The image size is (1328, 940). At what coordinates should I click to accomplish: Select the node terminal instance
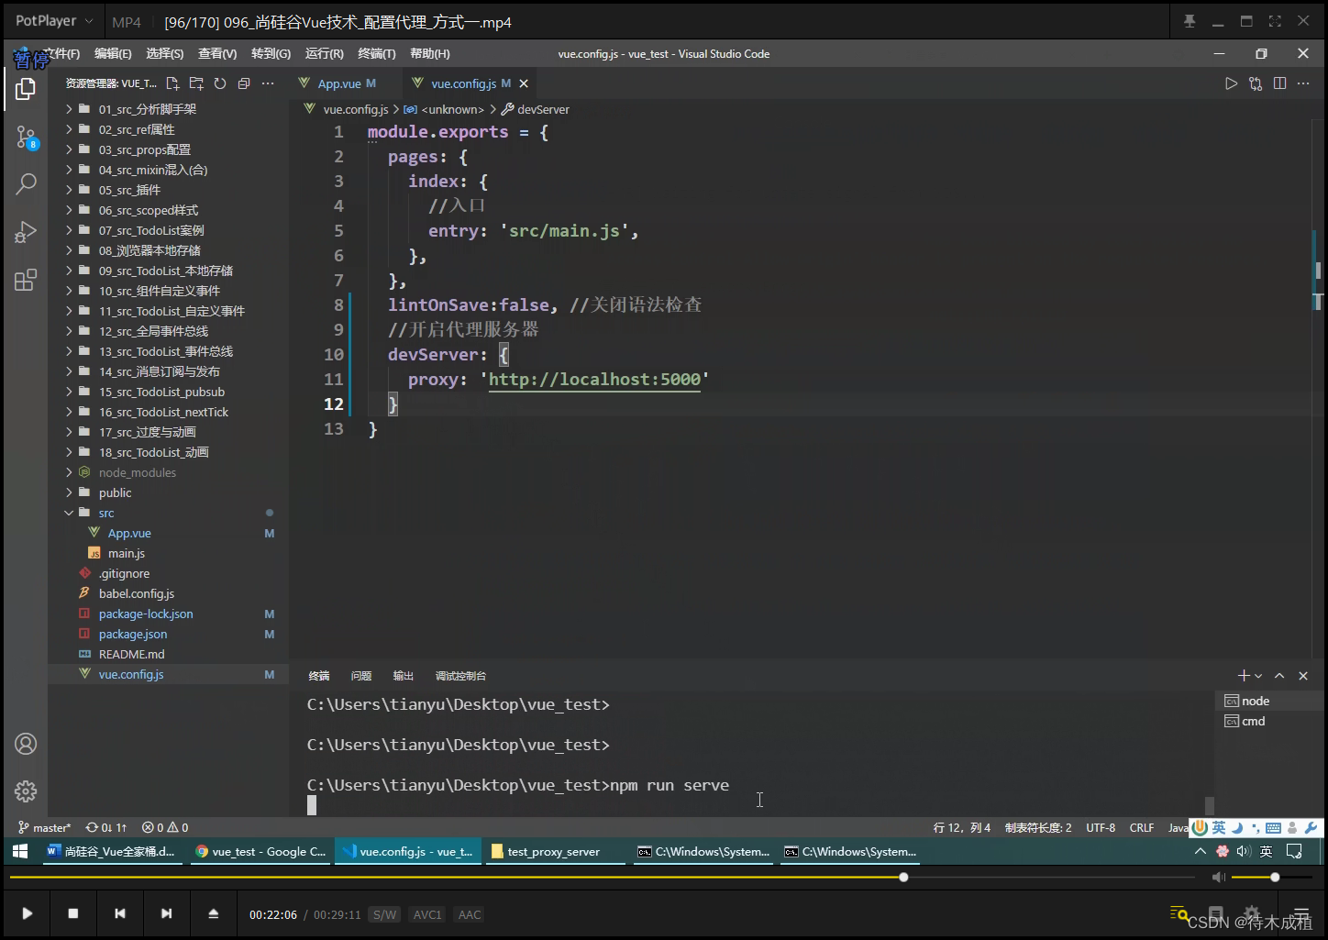1269,701
